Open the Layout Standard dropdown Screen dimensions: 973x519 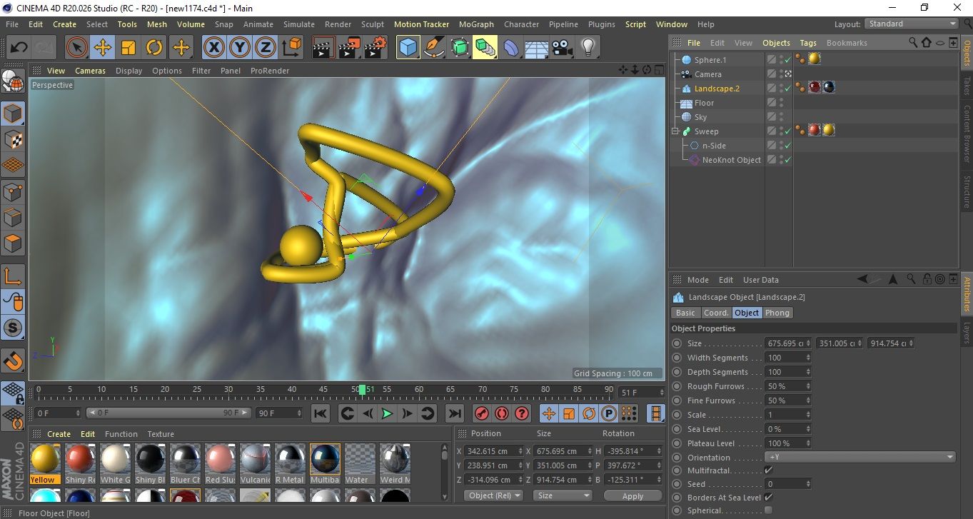point(911,24)
